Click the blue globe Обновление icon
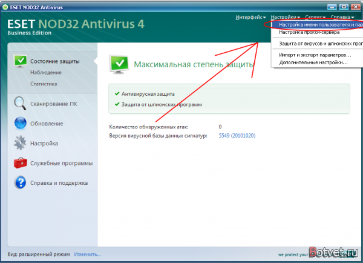The height and width of the screenshot is (263, 363). [21, 123]
